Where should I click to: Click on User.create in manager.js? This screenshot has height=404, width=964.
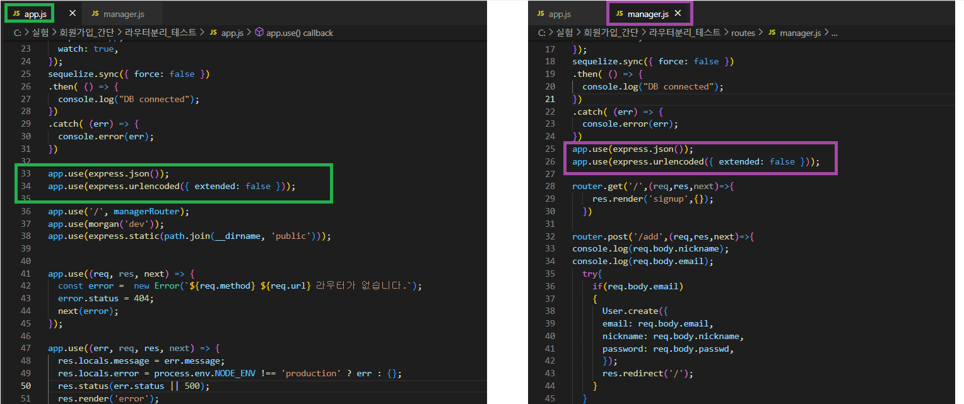tap(630, 311)
